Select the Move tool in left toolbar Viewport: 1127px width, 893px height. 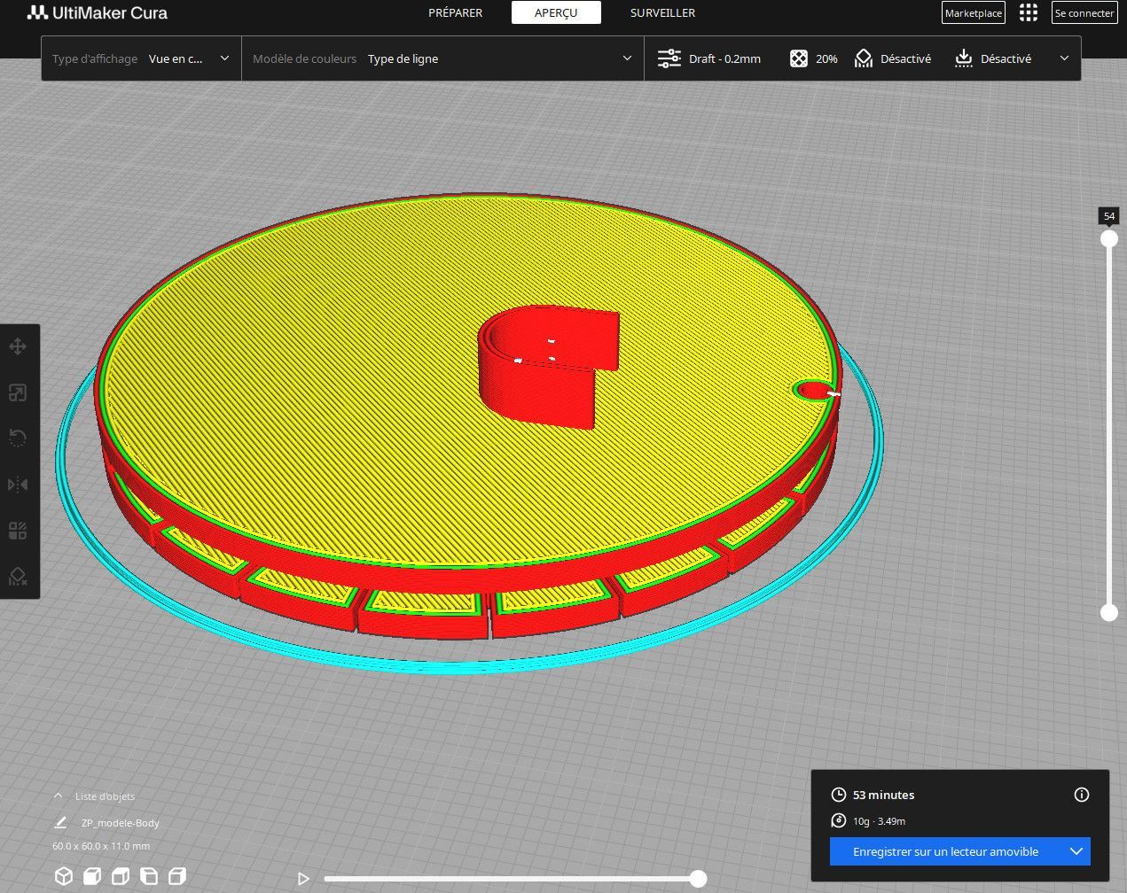[x=18, y=346]
